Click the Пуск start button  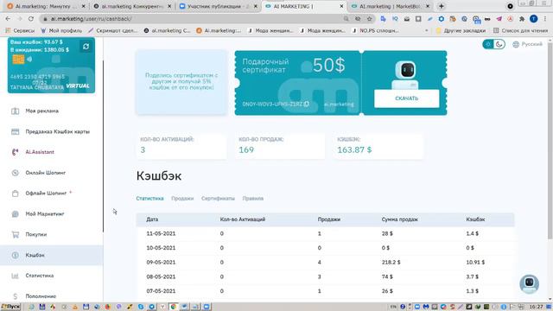10,307
